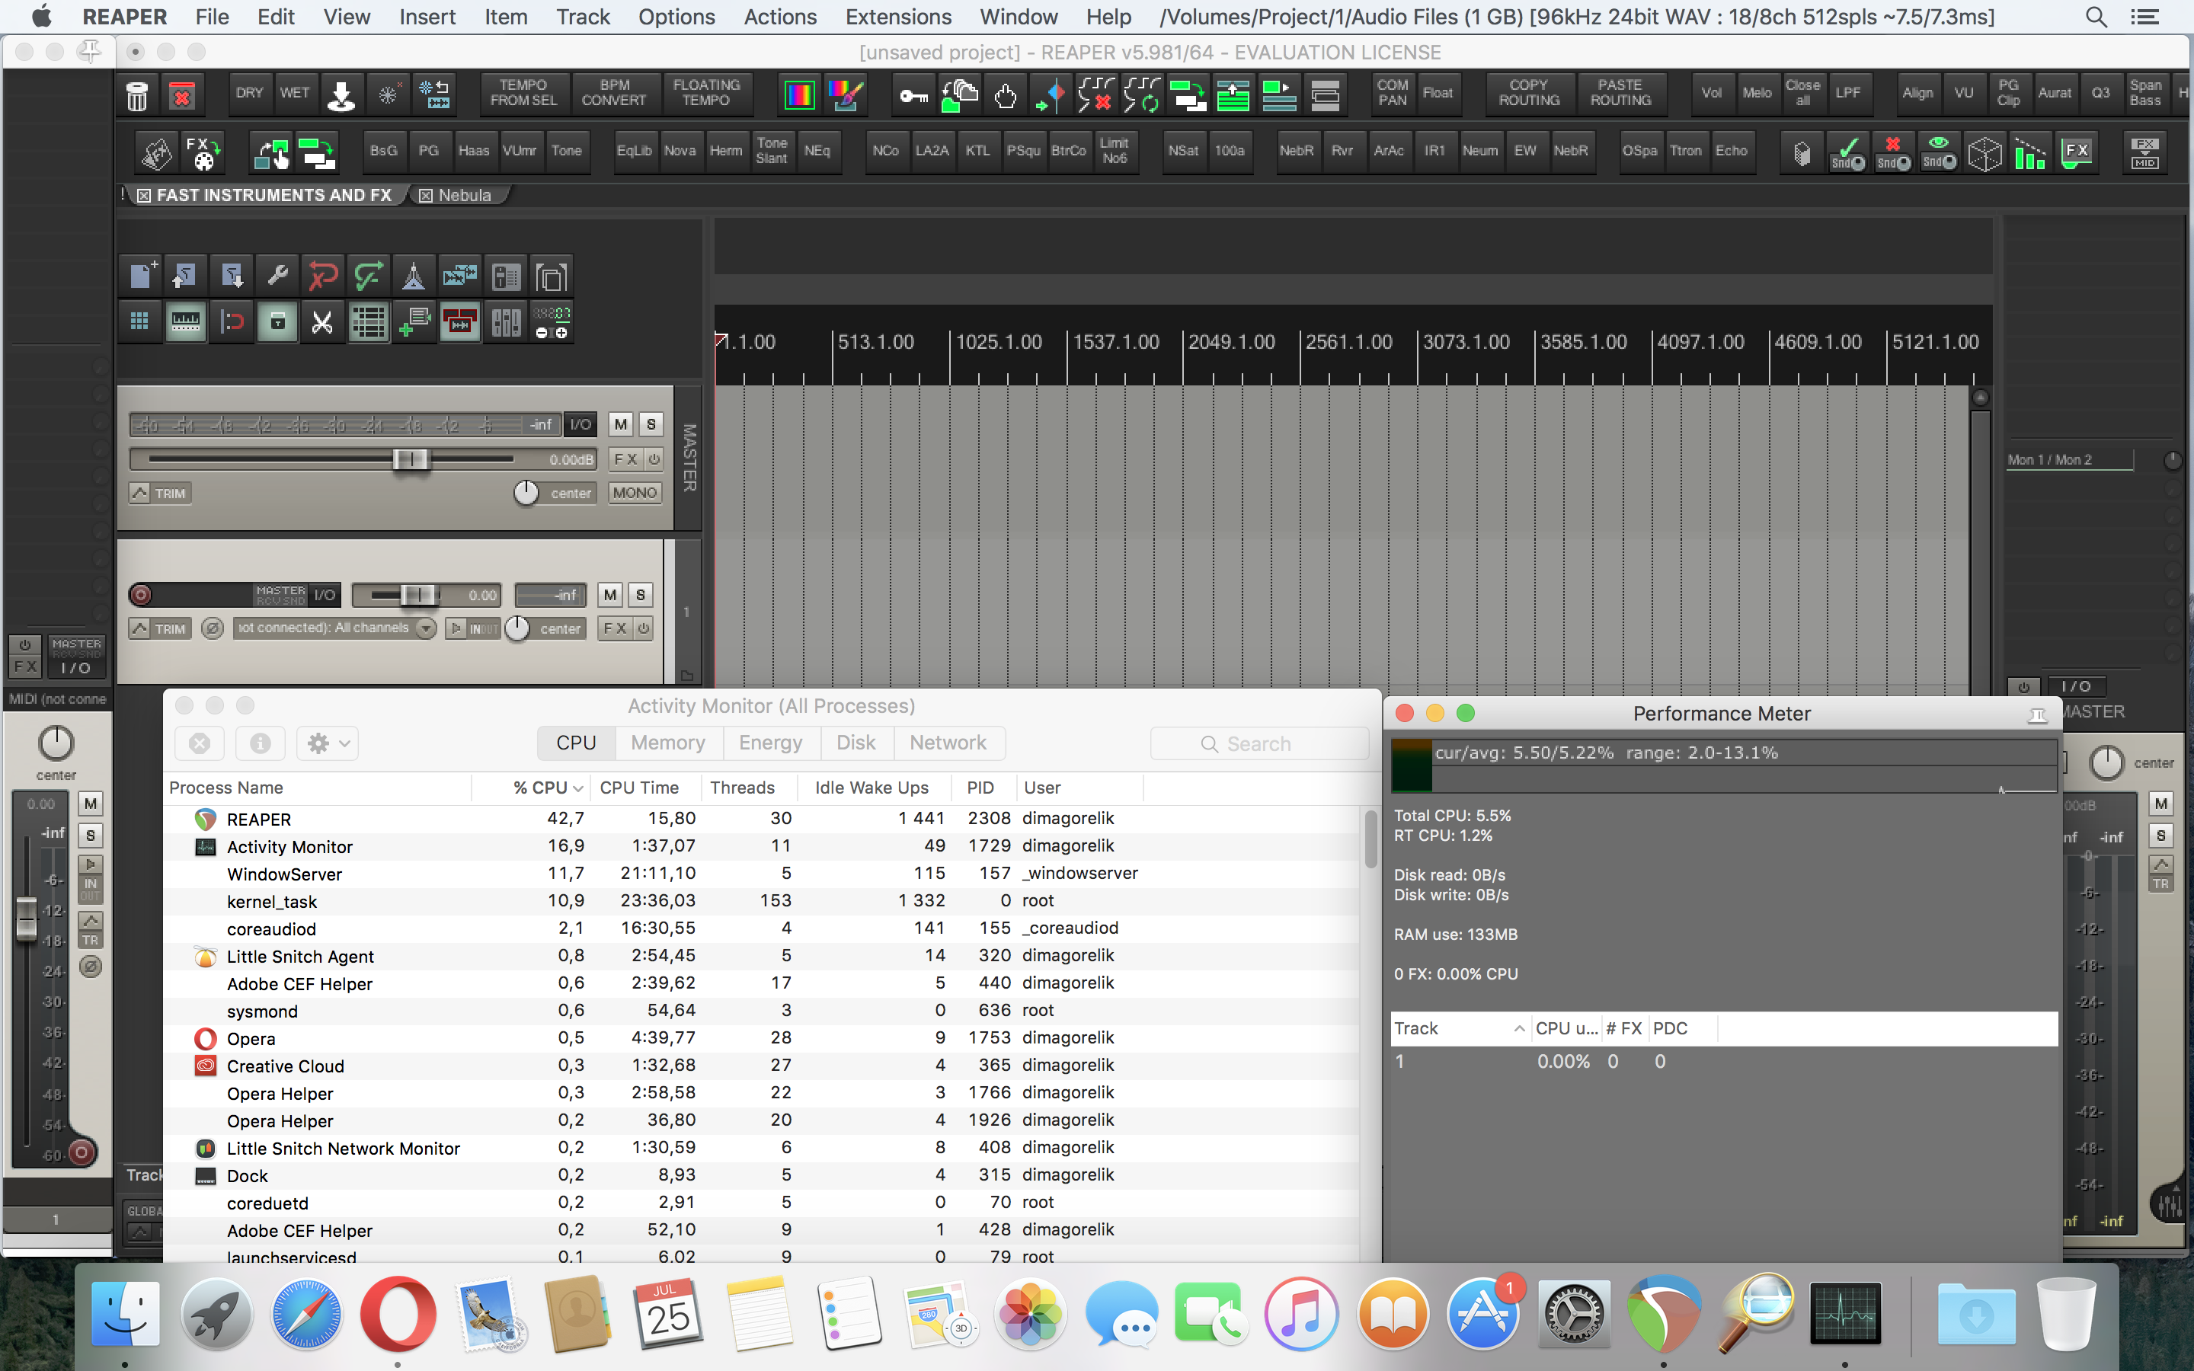This screenshot has width=2194, height=1371.
Task: Open Activity Monitor gear action dropdown
Action: pos(328,743)
